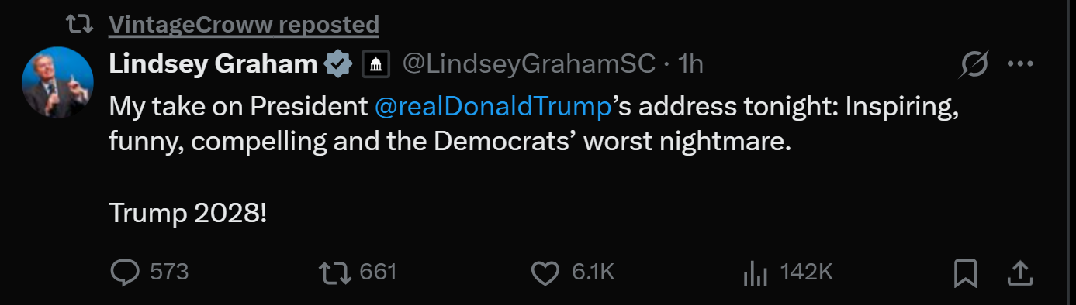1076x305 pixels.
Task: Click the @LindseyGrahamSC handle
Action: coord(530,64)
